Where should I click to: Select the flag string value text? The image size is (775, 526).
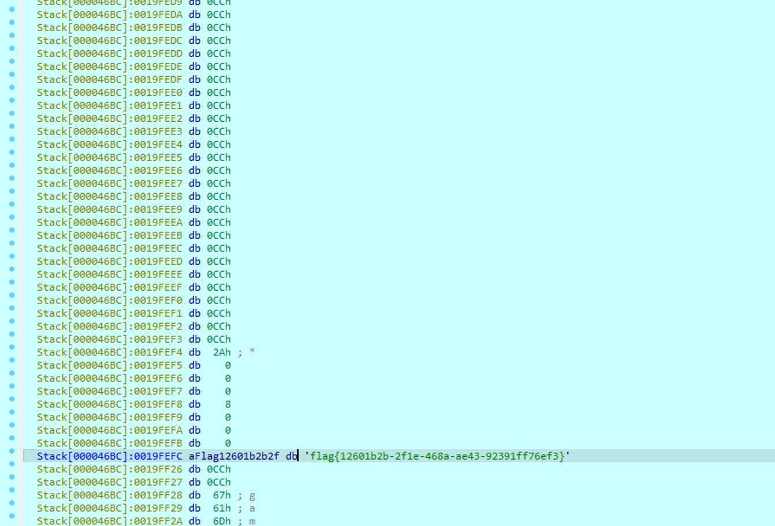pos(437,456)
